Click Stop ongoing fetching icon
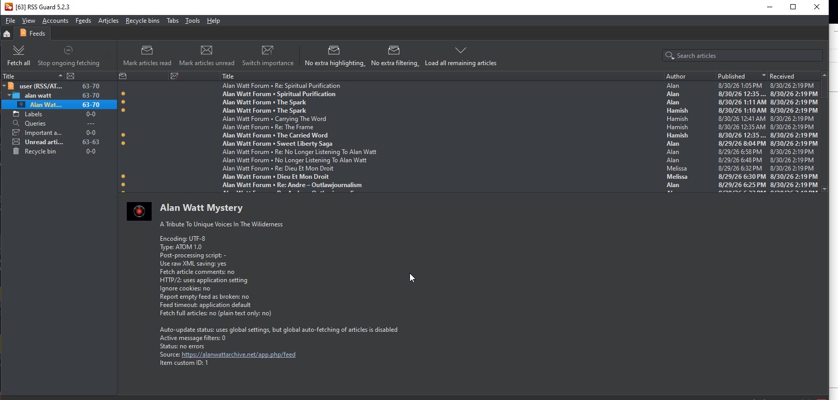The height and width of the screenshot is (400, 838). click(x=68, y=50)
